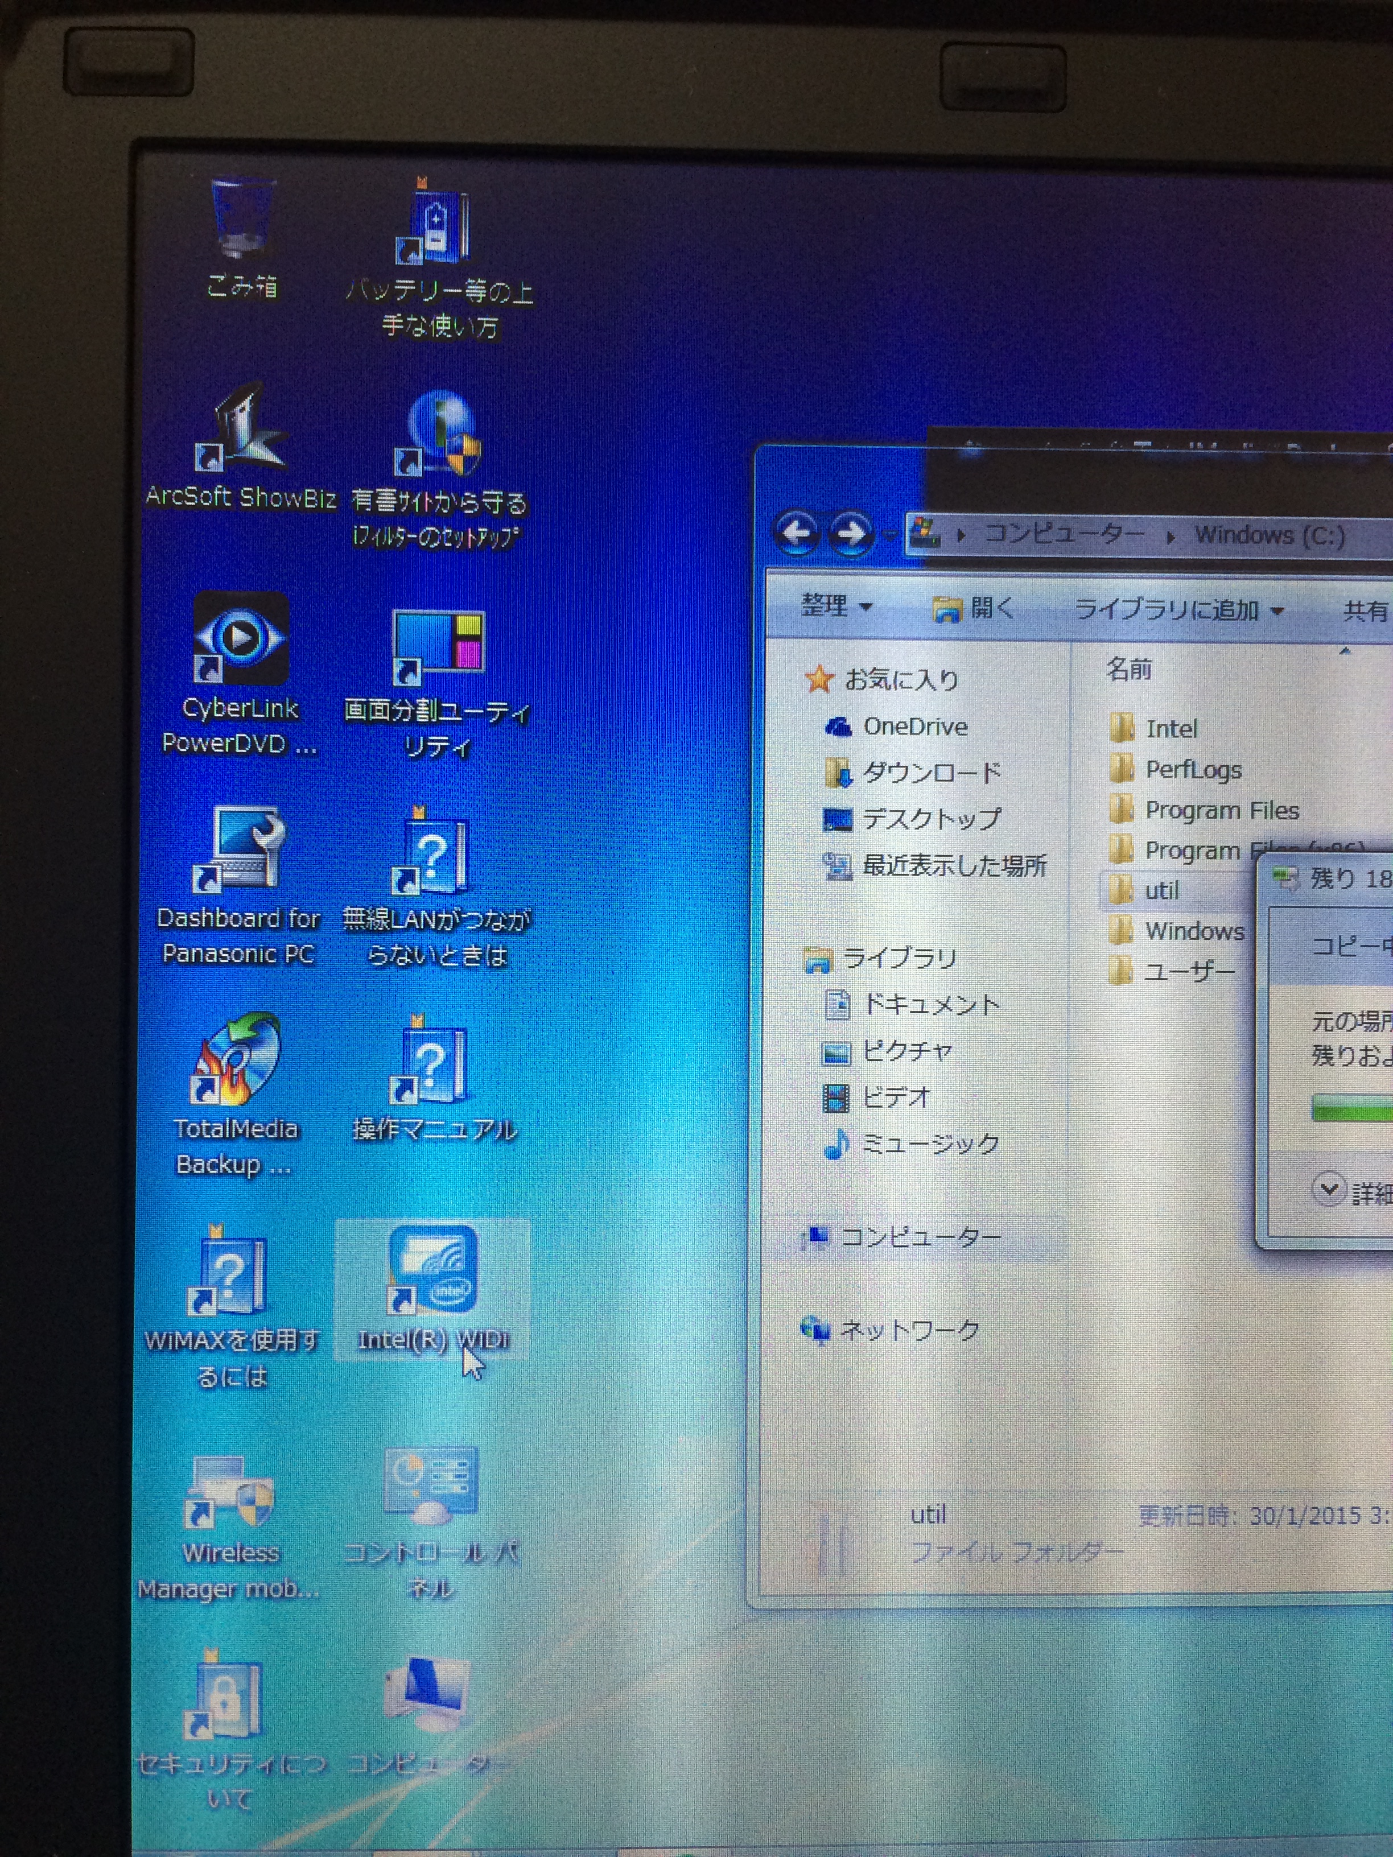The width and height of the screenshot is (1393, 1857).
Task: Select ダウンロード in favorites
Action: click(x=913, y=773)
